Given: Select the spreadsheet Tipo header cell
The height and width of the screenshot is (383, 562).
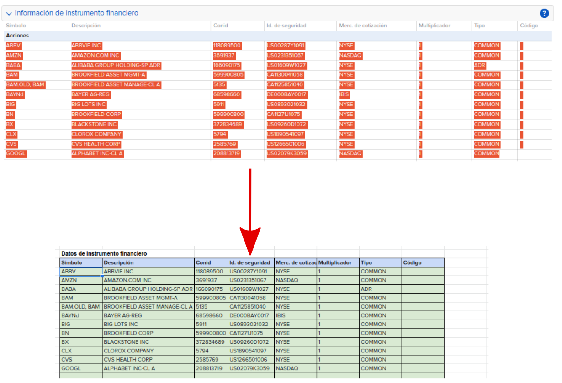Looking at the screenshot, I should point(381,263).
